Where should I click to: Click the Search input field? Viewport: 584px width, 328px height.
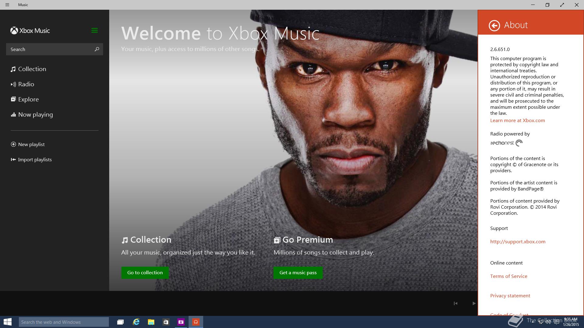coord(54,49)
